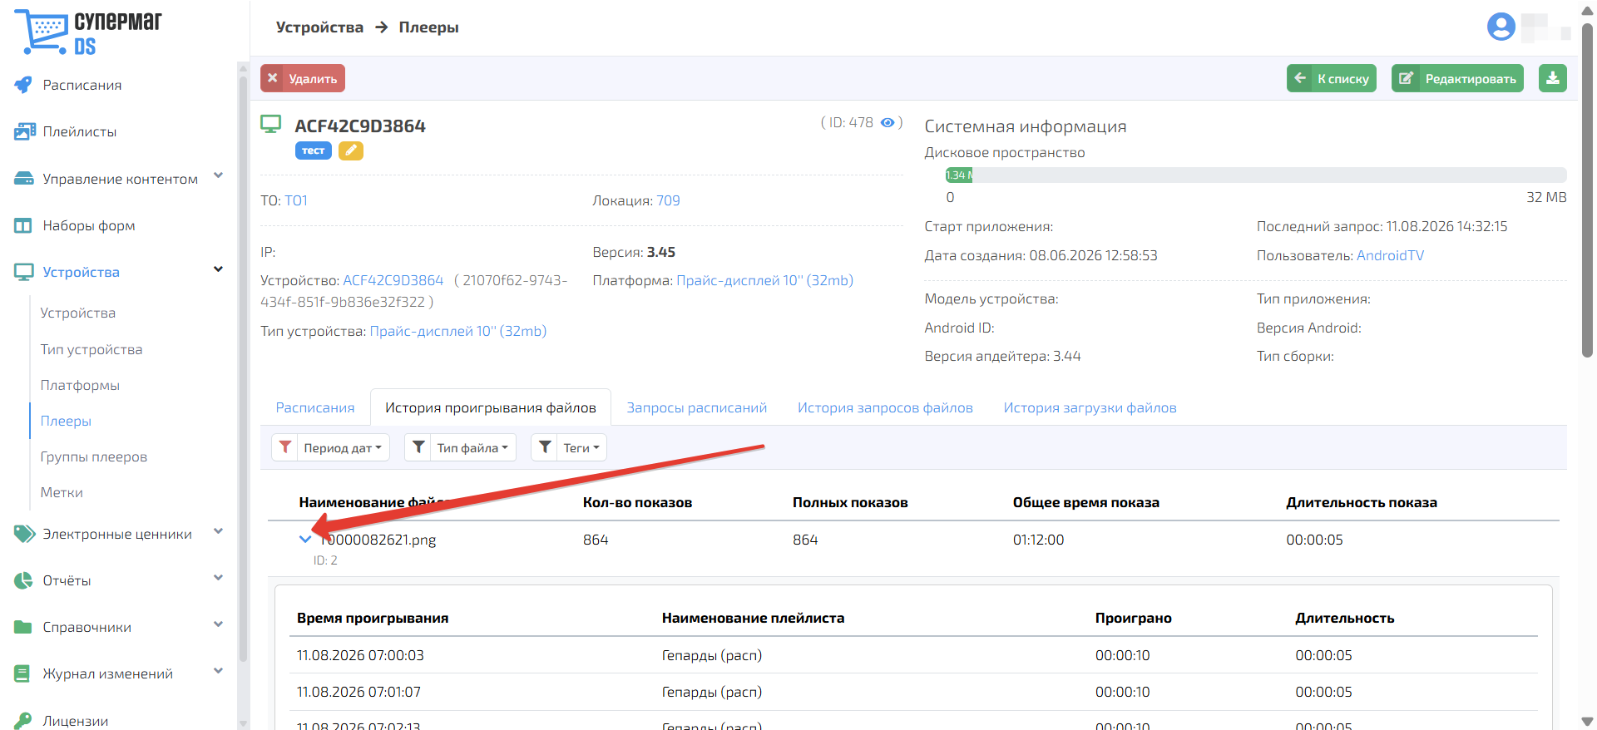Open the AndroidTV user link

pyautogui.click(x=1390, y=255)
